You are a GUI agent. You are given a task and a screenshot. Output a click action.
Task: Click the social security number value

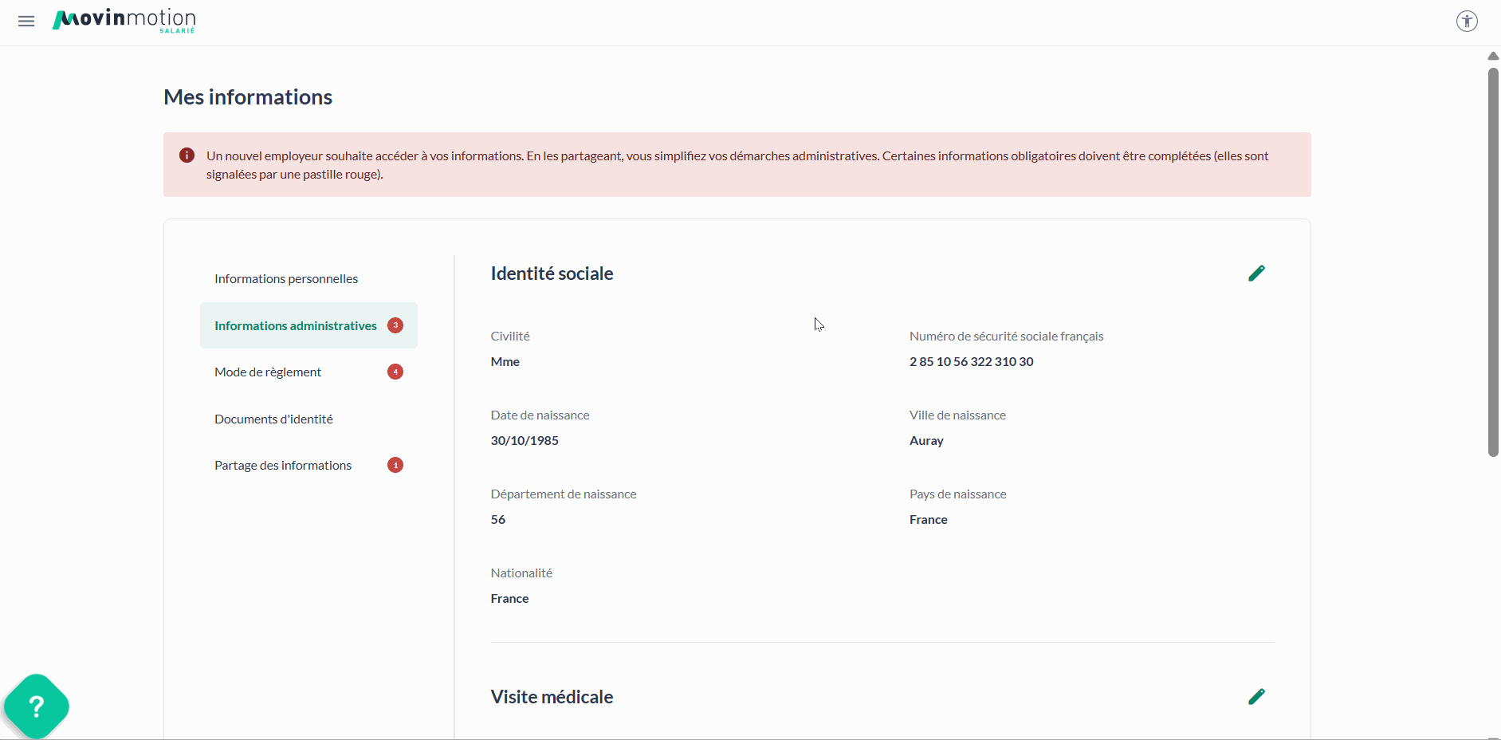[x=971, y=361]
